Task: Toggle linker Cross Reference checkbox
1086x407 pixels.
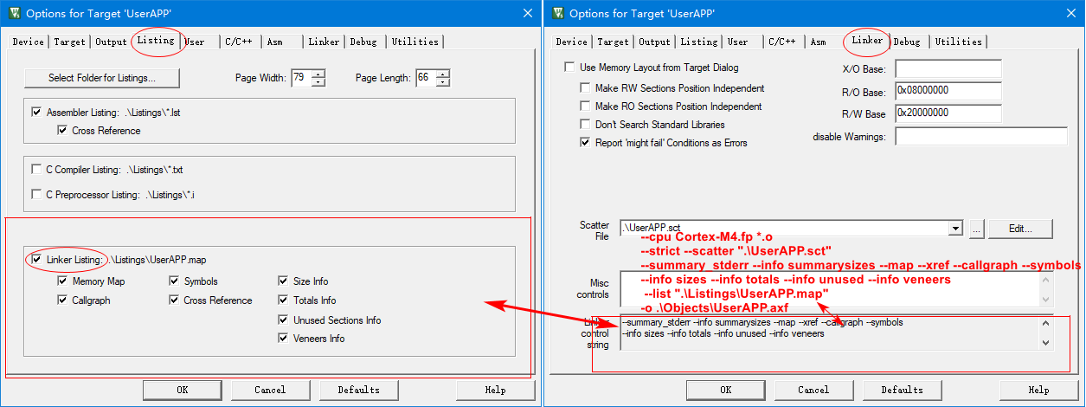Action: tap(174, 300)
